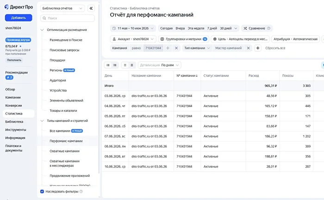Click help icon beside Наследовать фильтры
This screenshot has height=200, width=324.
(81, 192)
